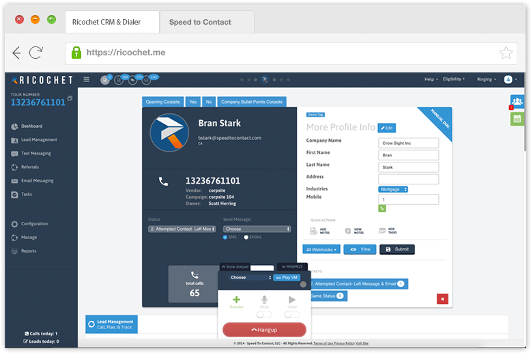Open the Opening Corpsite script tab
Viewport: 531px width, 353px height.
tap(162, 102)
